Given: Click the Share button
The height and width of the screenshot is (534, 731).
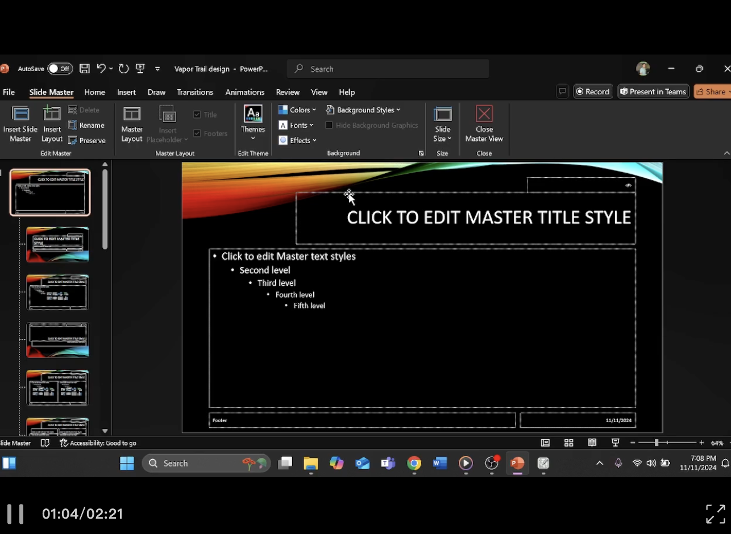Looking at the screenshot, I should (712, 91).
